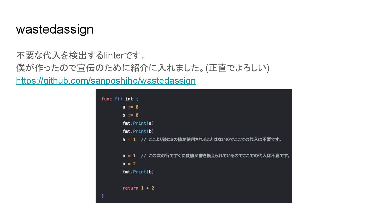Click the "int" return type in the code
Image resolution: width=367 pixels, height=206 pixels.
point(129,99)
